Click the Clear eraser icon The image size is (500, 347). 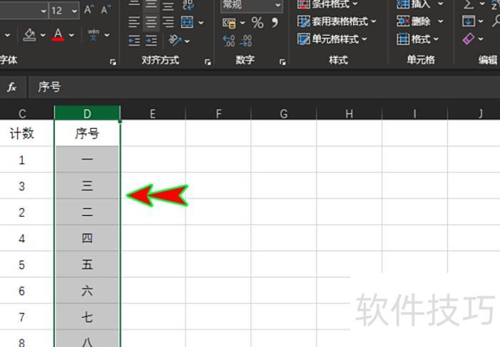469,39
